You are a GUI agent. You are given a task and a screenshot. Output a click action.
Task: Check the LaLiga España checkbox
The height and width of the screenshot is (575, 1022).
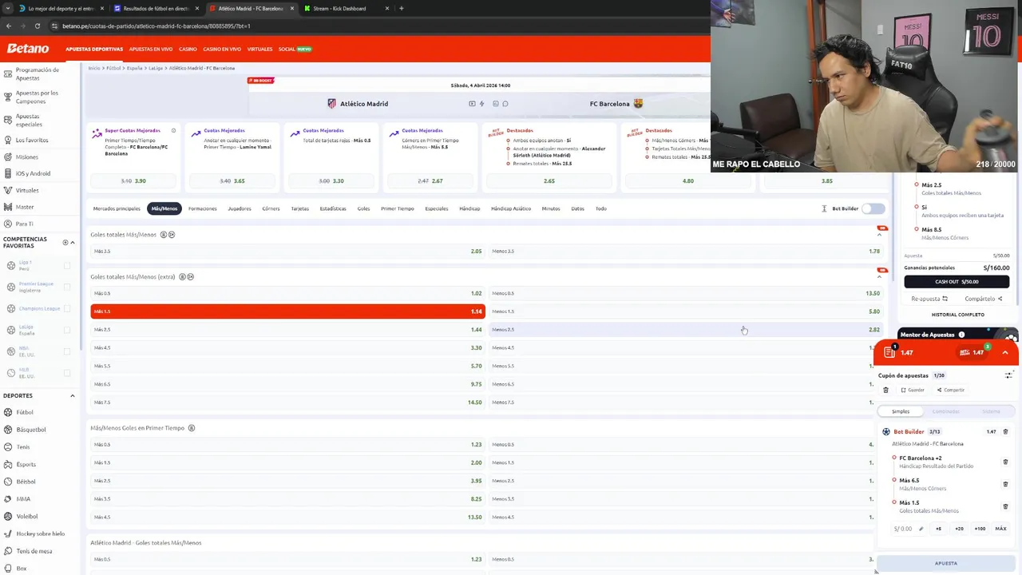pos(67,330)
